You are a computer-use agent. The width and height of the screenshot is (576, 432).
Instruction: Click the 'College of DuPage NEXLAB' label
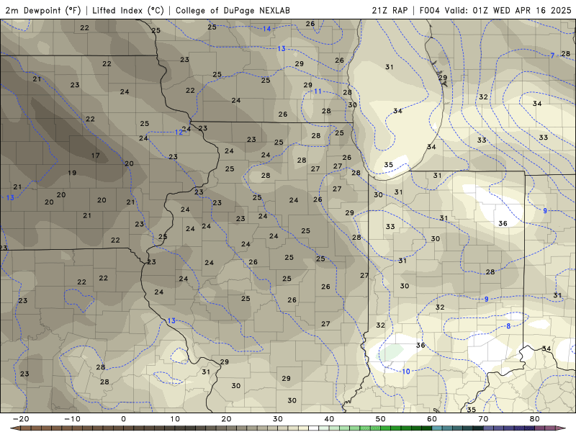[x=233, y=10]
